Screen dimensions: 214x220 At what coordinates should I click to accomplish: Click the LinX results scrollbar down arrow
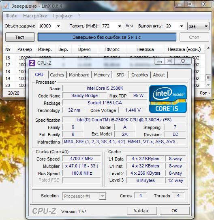tap(208, 85)
